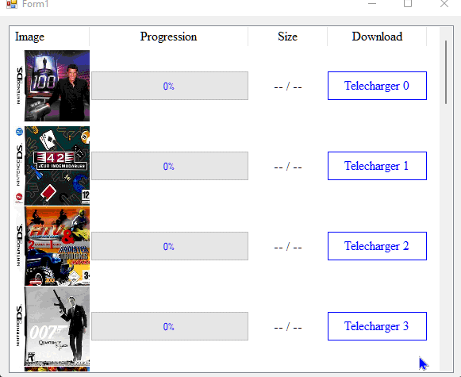Image resolution: width=461 pixels, height=377 pixels.
Task: Click the Download column header
Action: (x=377, y=37)
